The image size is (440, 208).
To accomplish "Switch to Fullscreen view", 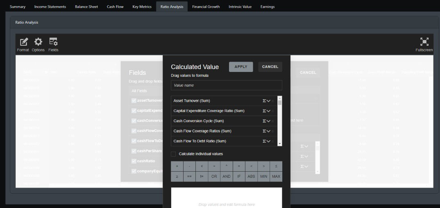I will 424,45.
